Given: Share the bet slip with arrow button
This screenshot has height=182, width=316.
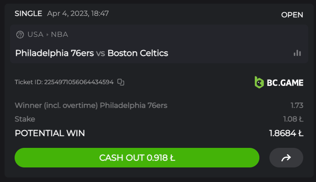Looking at the screenshot, I should coord(286,158).
